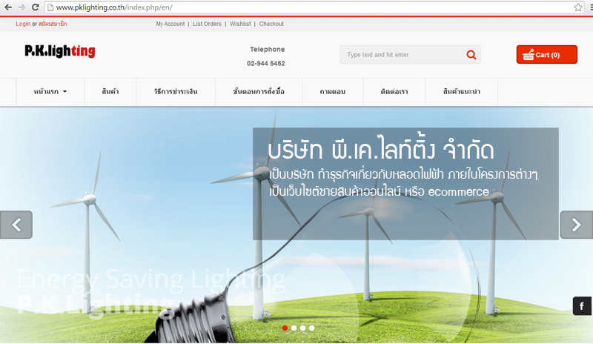Open the ขั้นตอนการสั่งซื้อ menu item
This screenshot has height=344, width=593.
click(x=259, y=92)
